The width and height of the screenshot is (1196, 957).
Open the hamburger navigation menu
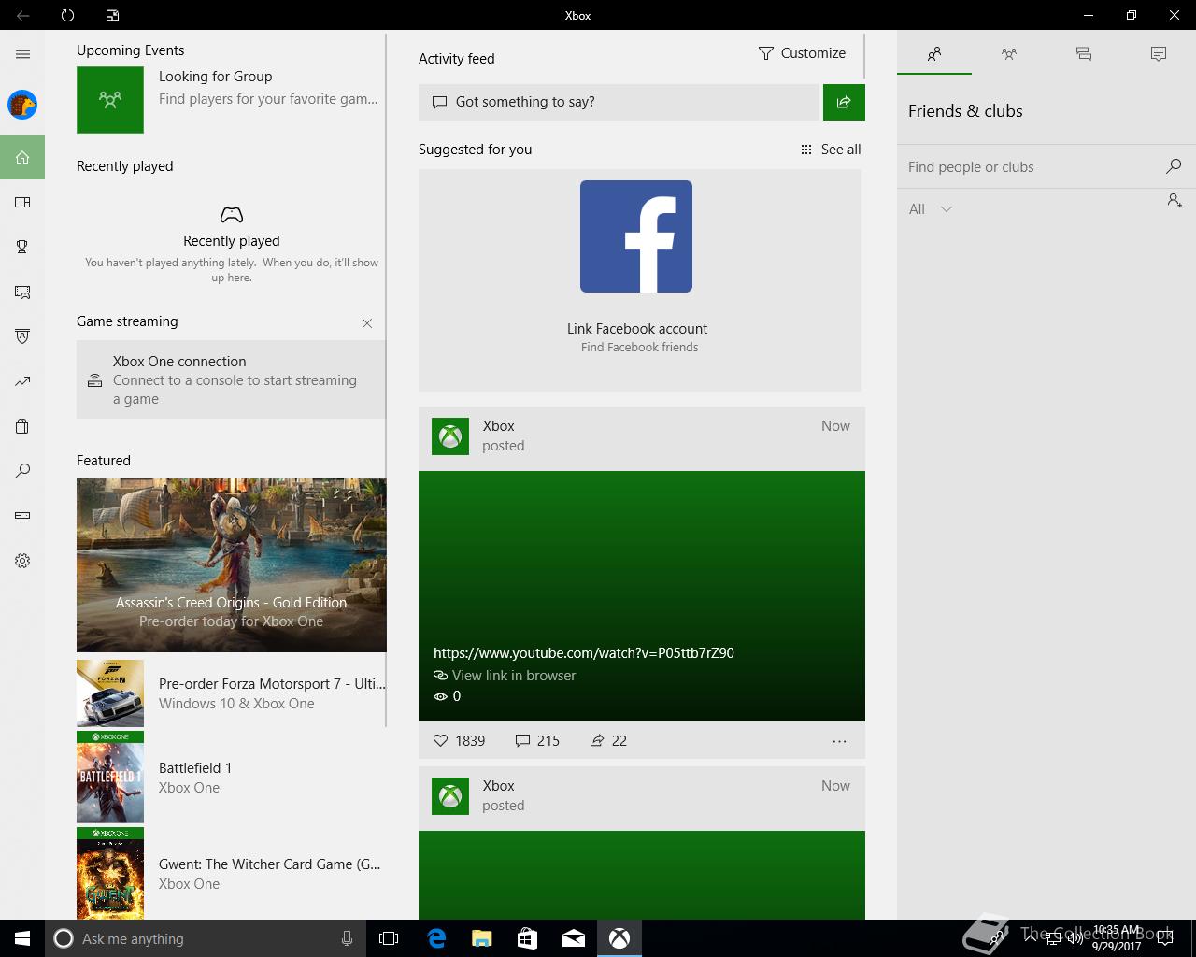(22, 54)
